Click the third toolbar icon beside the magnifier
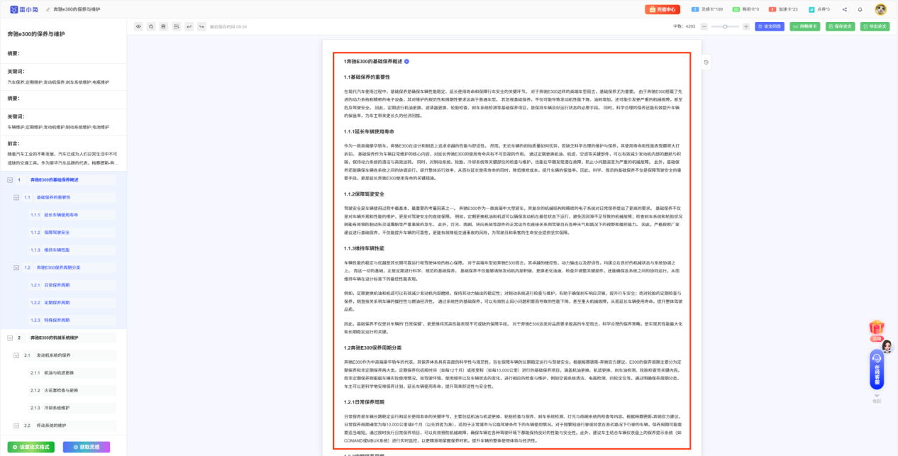This screenshot has width=898, height=456. (x=164, y=26)
